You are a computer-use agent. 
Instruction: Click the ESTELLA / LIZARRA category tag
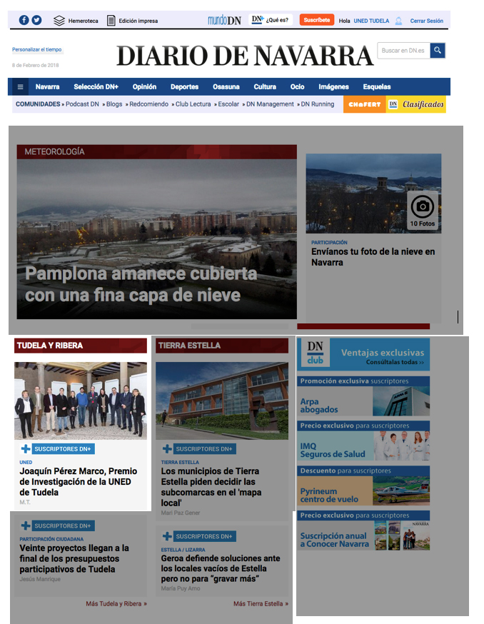pyautogui.click(x=183, y=550)
